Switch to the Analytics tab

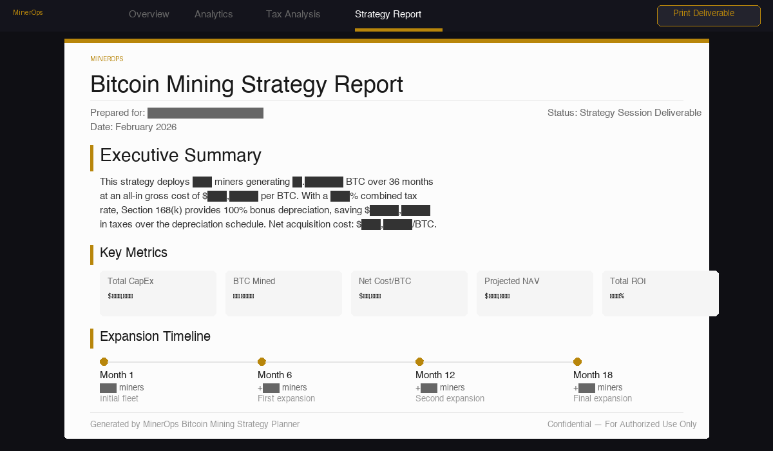tap(213, 14)
